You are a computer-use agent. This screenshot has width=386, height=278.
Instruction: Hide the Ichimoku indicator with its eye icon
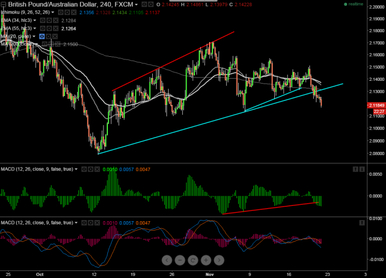(61, 12)
